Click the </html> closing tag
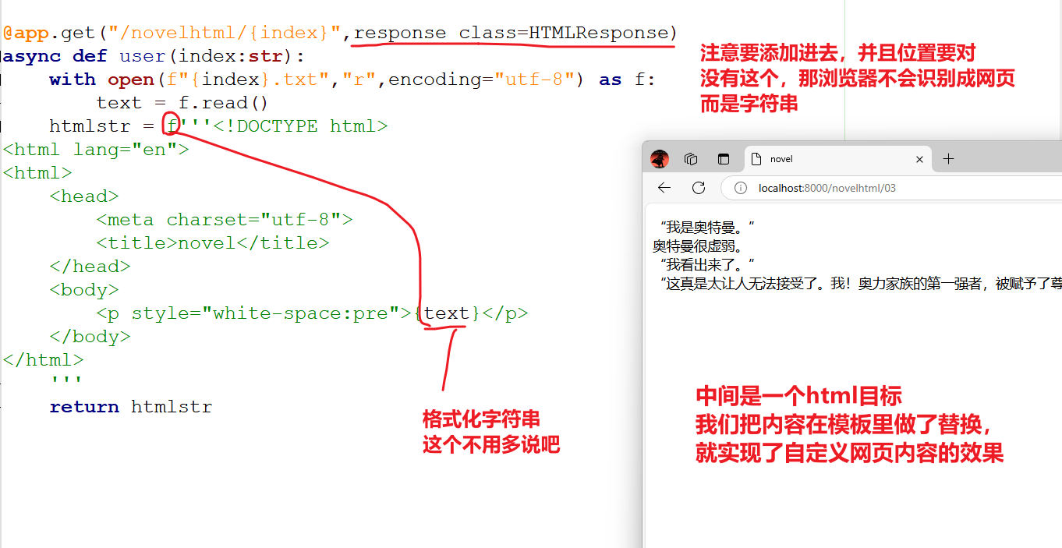This screenshot has height=548, width=1062. [43, 360]
